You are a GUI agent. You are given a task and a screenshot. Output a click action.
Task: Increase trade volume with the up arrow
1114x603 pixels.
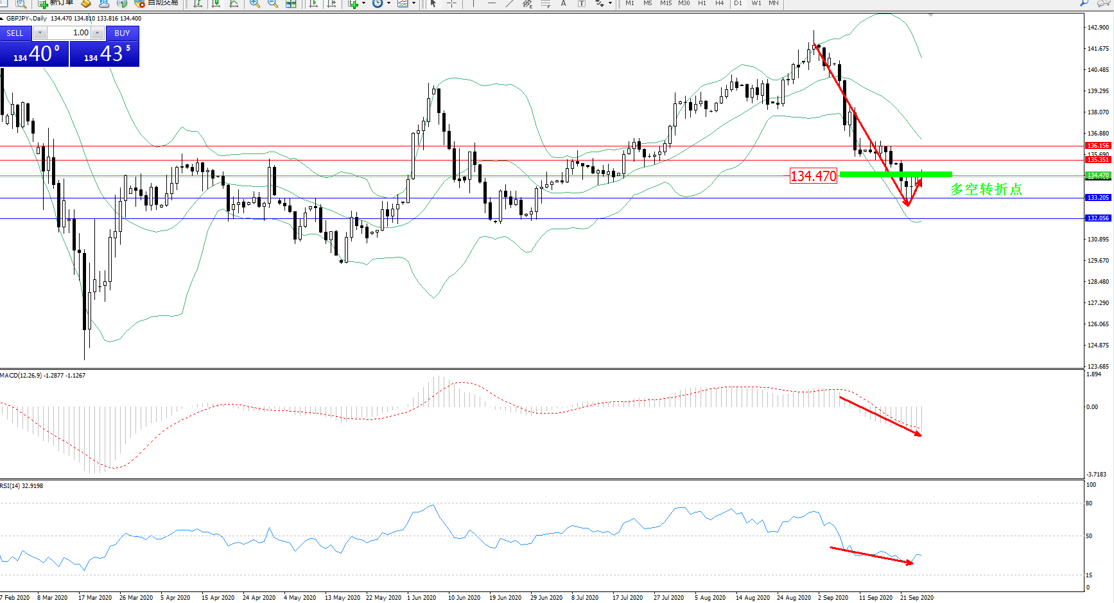[x=98, y=33]
